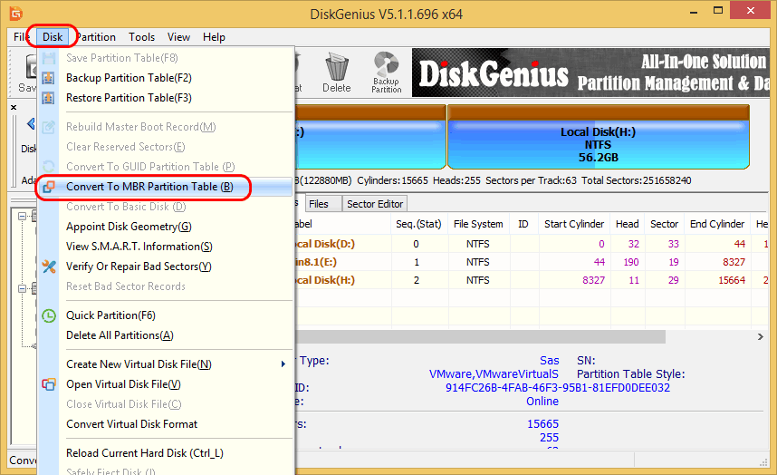The height and width of the screenshot is (475, 777).
Task: Select Delete All Partitions from the menu
Action: [x=120, y=335]
